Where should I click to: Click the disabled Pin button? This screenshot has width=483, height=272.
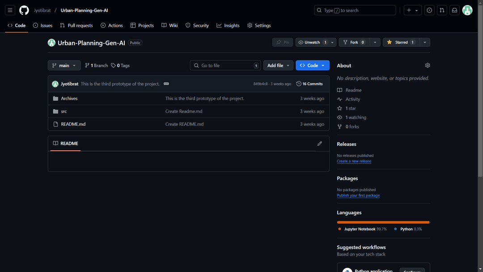[283, 42]
